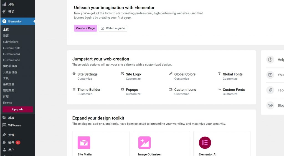Click the Upgrade button in the sidebar
The image size is (284, 156).
18,110
